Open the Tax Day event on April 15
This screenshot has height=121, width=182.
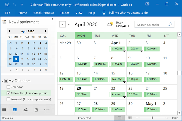pyautogui.click(x=117, y=79)
